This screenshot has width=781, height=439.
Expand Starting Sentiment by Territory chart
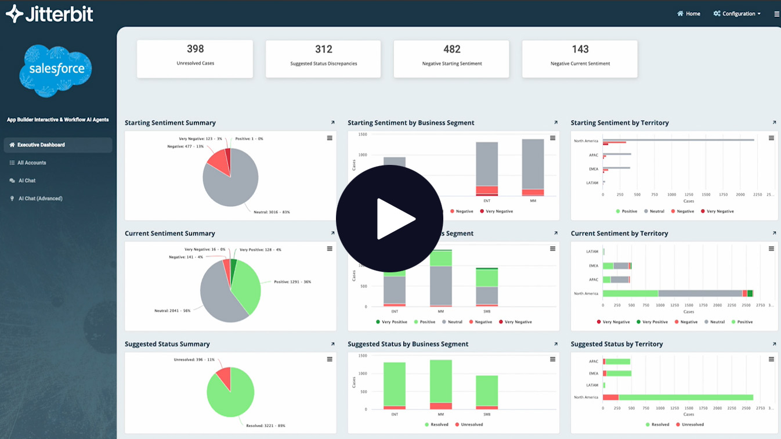click(774, 123)
